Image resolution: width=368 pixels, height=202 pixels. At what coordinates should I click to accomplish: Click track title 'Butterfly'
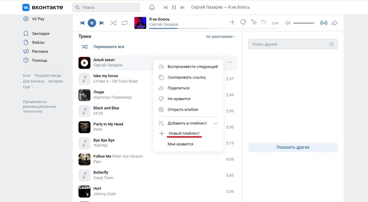click(x=101, y=172)
